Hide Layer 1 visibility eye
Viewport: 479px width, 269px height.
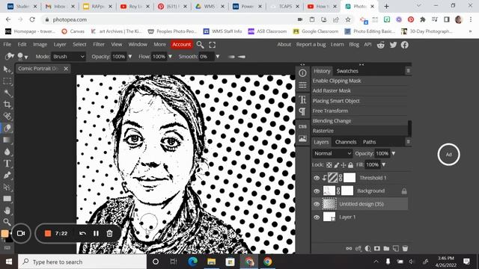coord(317,217)
